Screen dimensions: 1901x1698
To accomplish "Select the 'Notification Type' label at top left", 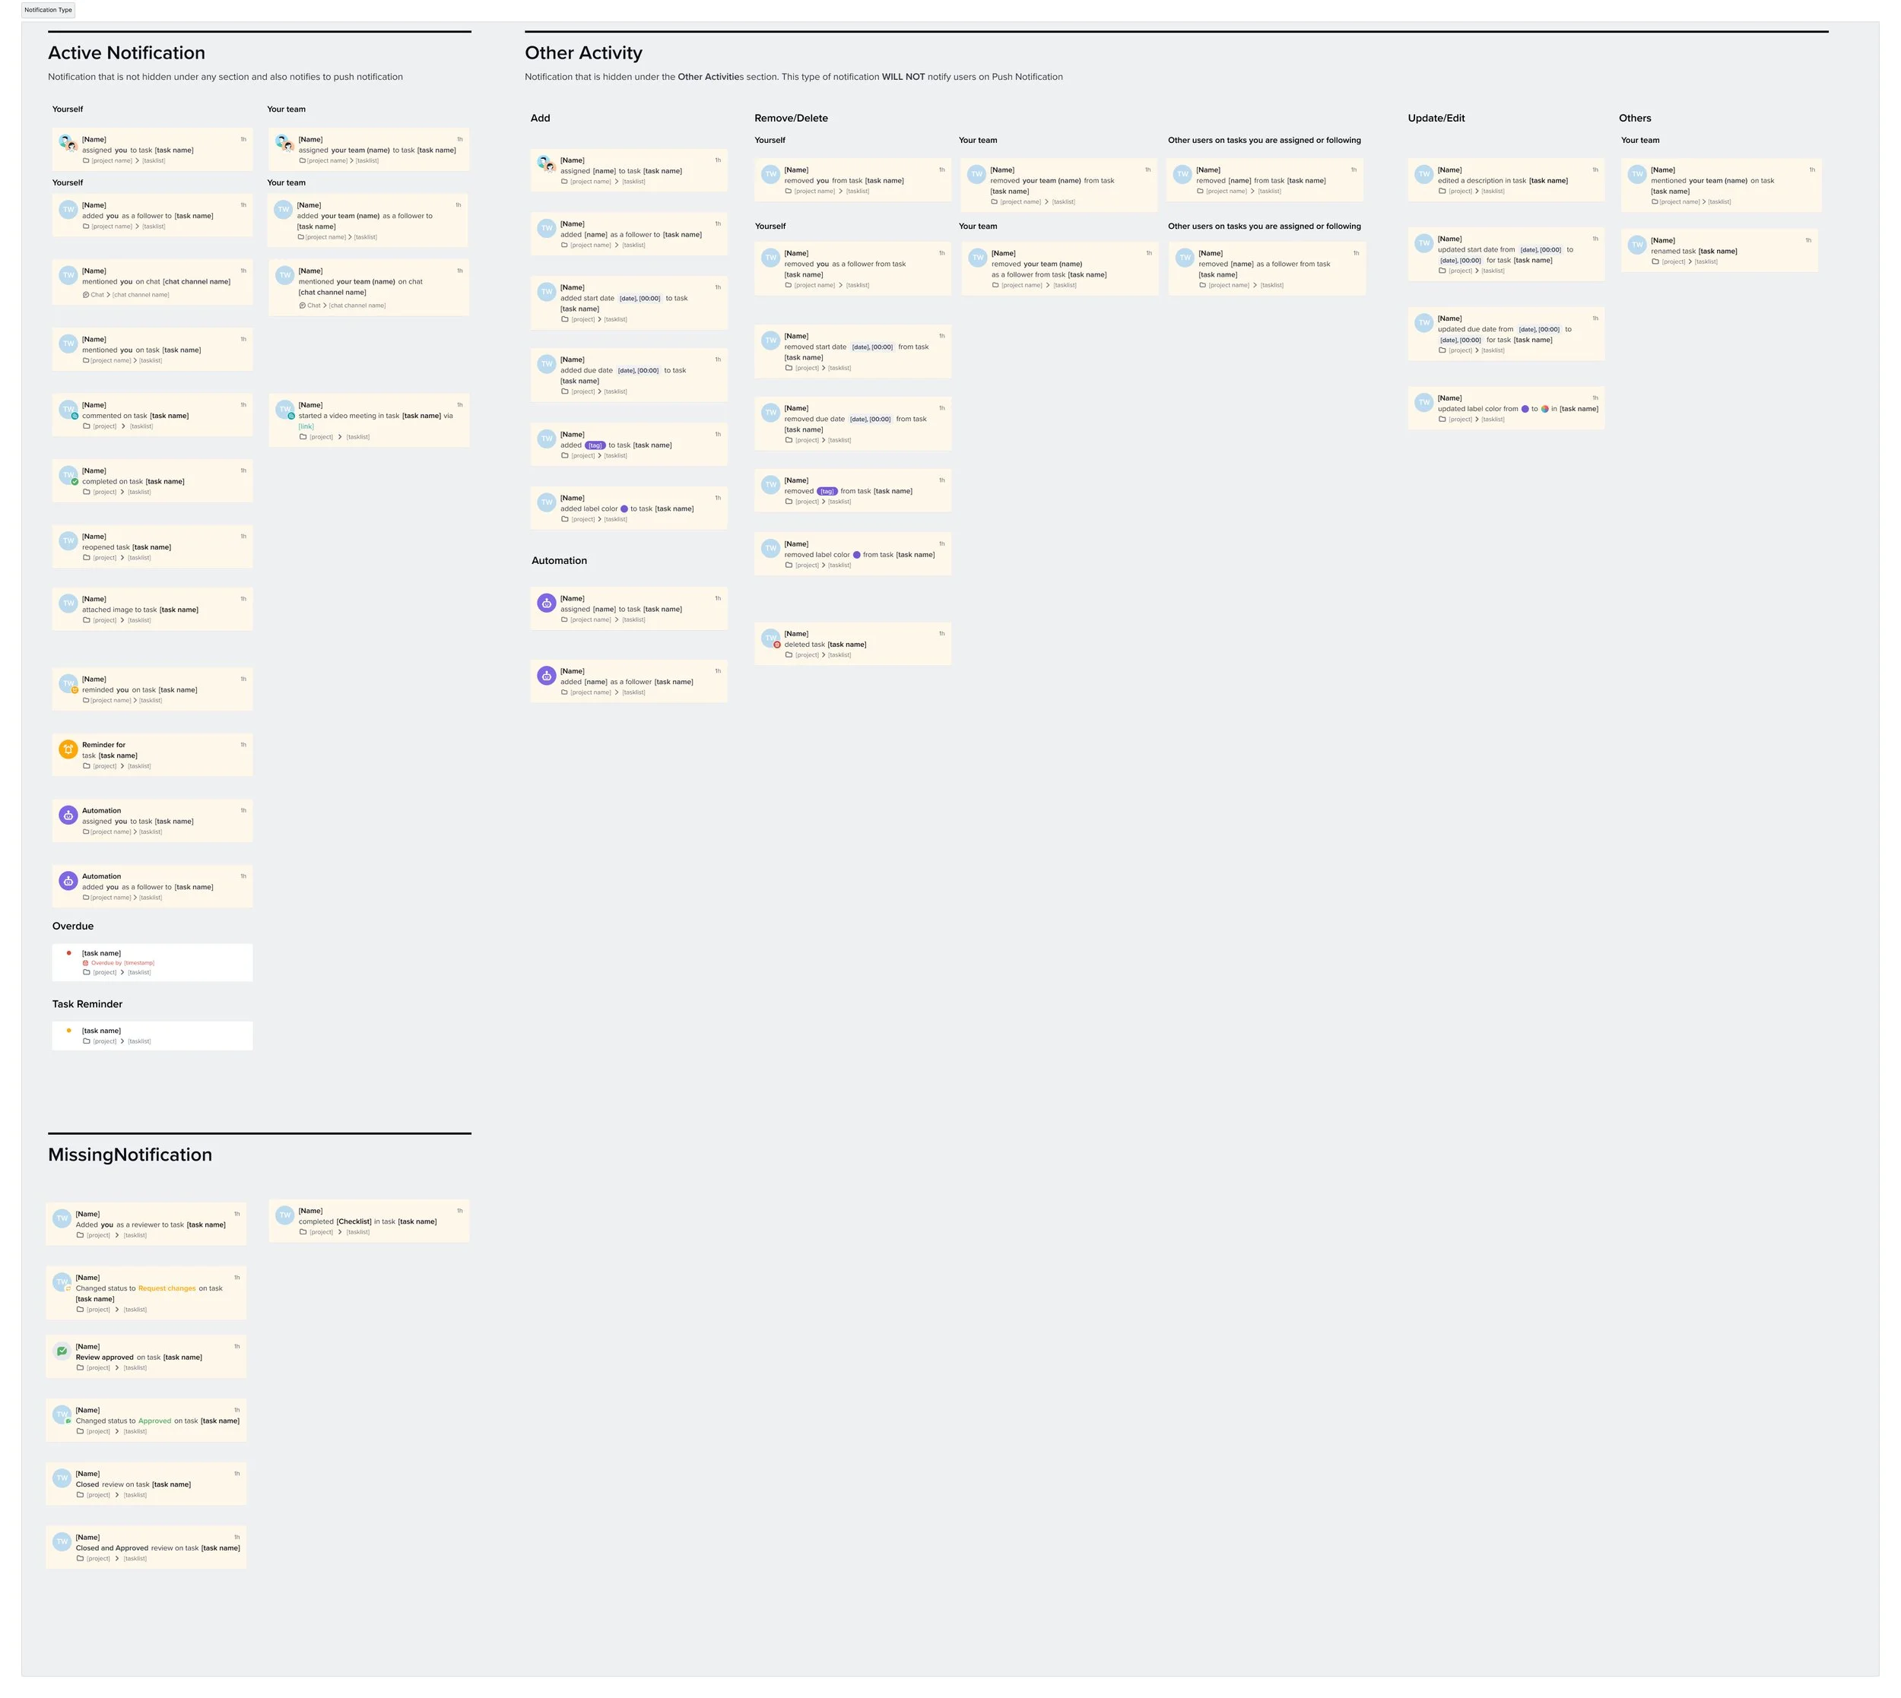I will point(49,11).
